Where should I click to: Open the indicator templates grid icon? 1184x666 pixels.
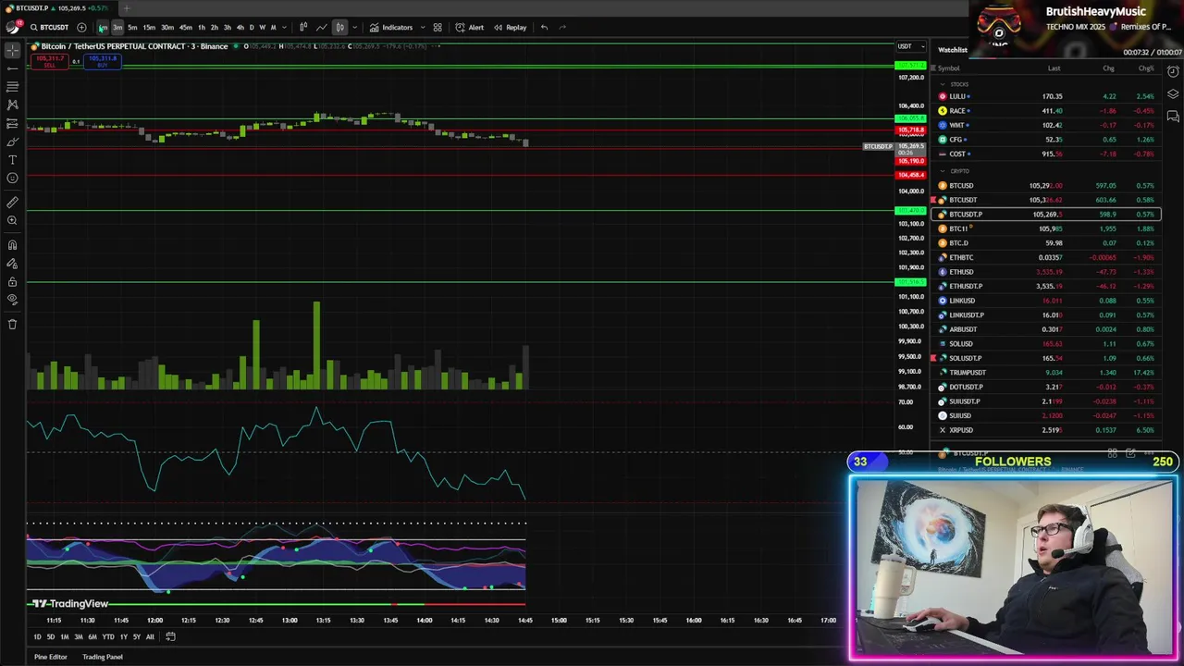438,27
